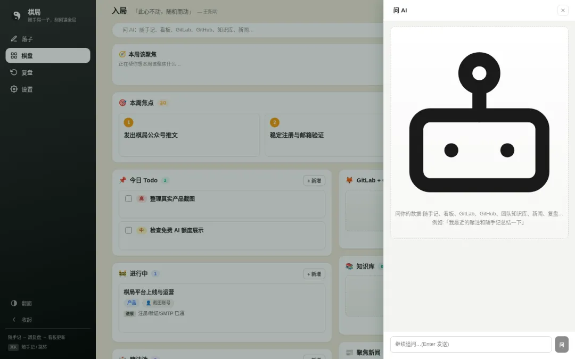Click the text 注册/验证/SMTP 已通

tap(161, 314)
